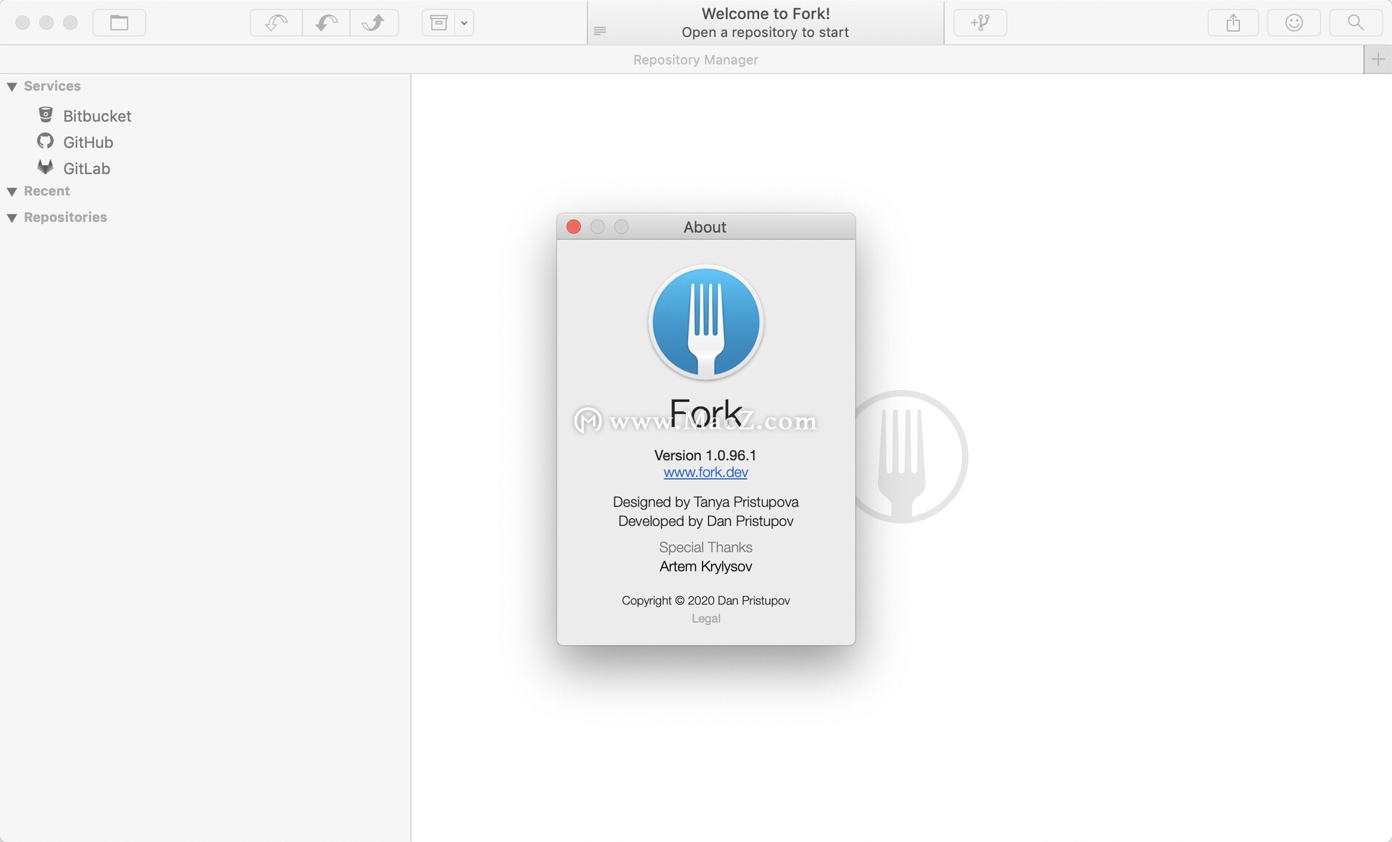Click the GitHub octocat icon

[46, 141]
